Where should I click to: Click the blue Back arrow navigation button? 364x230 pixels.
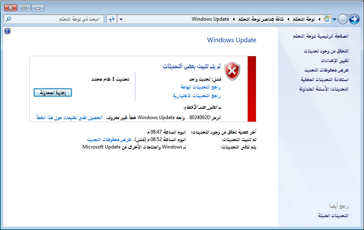point(354,19)
